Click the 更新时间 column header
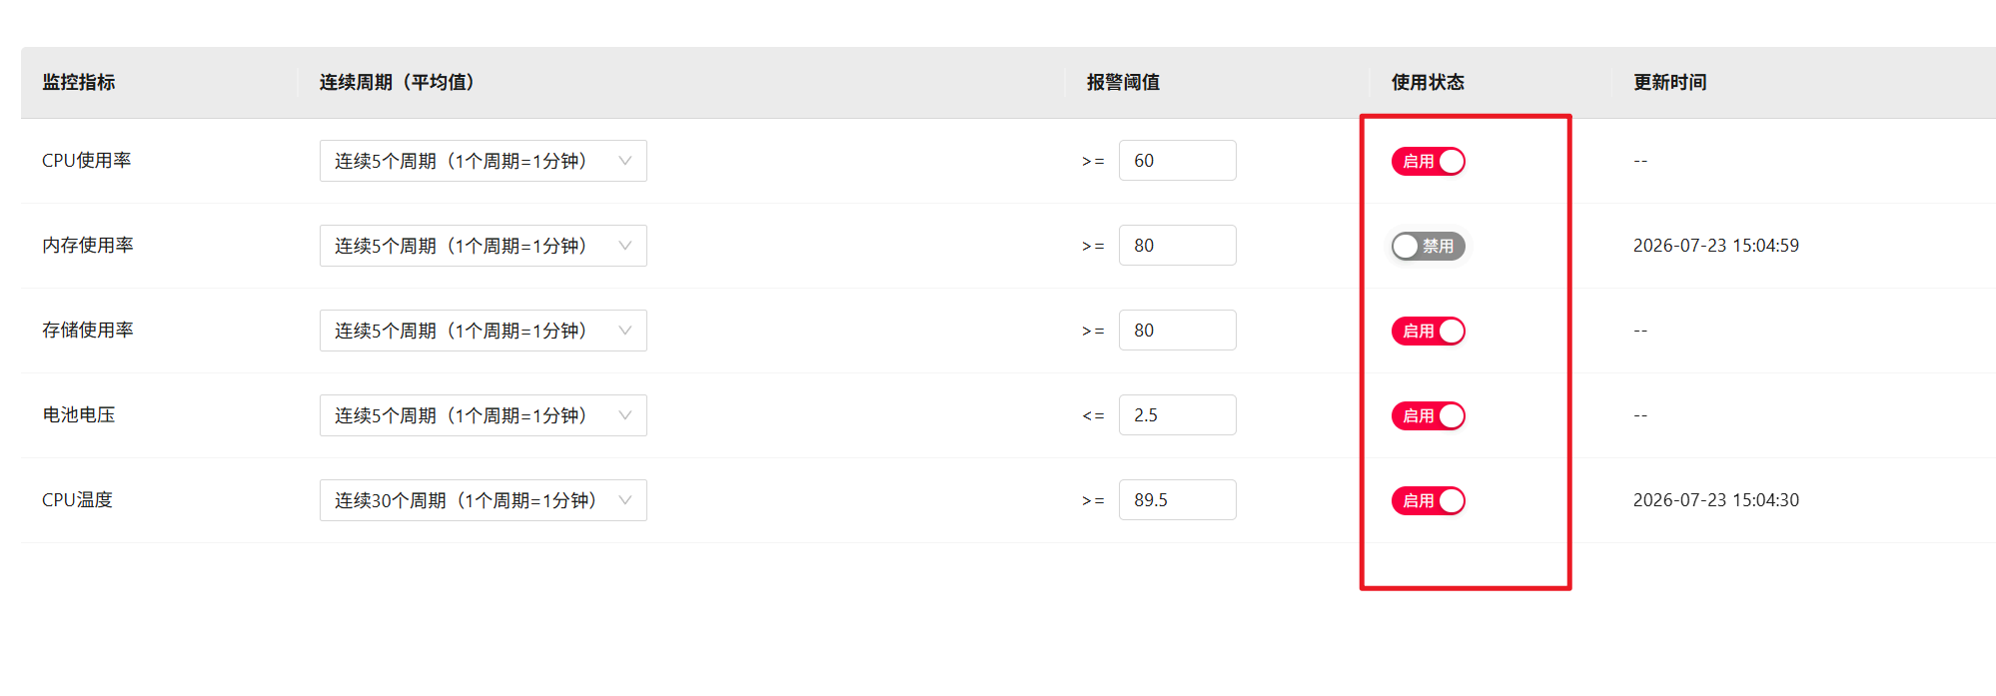 click(x=1670, y=82)
